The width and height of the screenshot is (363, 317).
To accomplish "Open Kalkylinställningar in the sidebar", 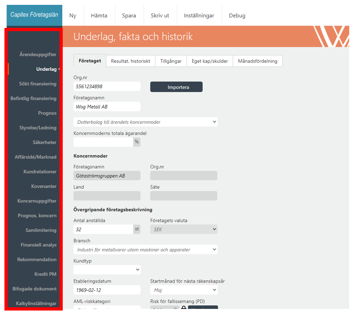I will tap(36, 303).
